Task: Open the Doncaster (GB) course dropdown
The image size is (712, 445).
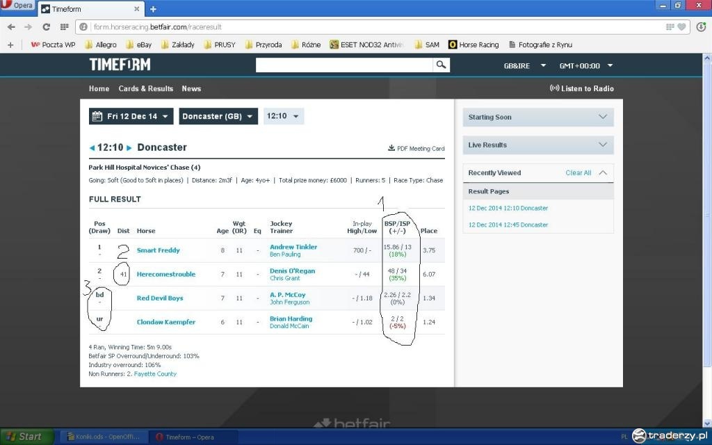Action: click(218, 116)
